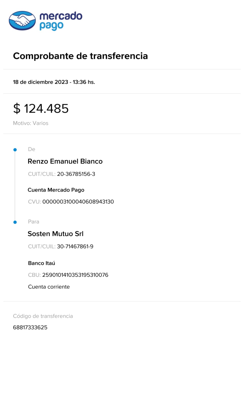The image size is (244, 407).
Task: Select the CVU number 0000003100040608943130
Action: click(78, 202)
